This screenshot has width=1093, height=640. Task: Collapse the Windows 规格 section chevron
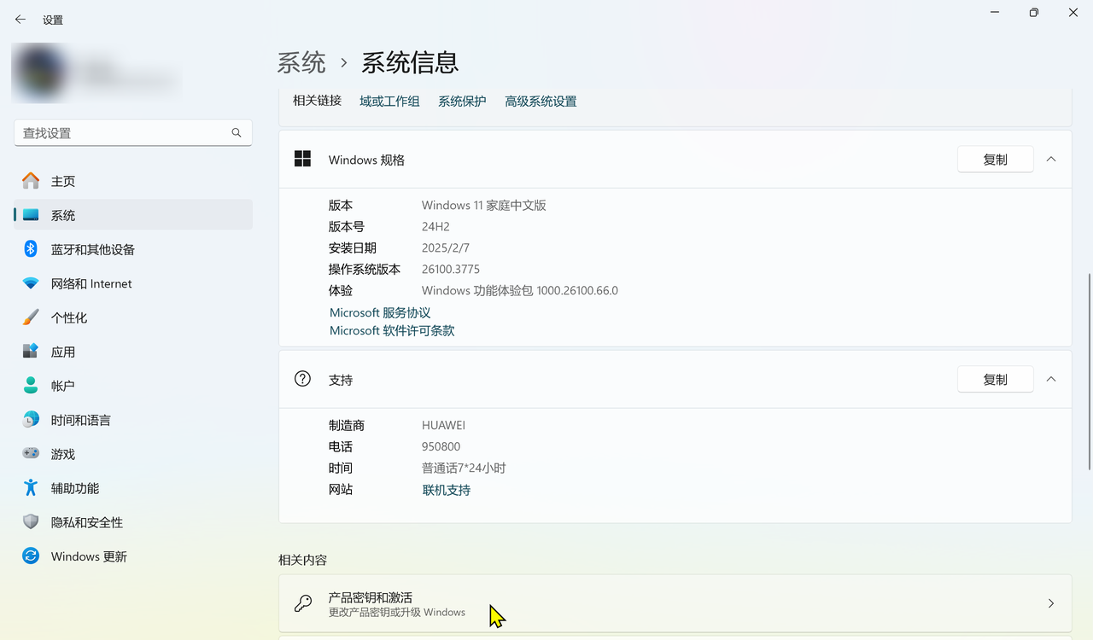tap(1051, 160)
